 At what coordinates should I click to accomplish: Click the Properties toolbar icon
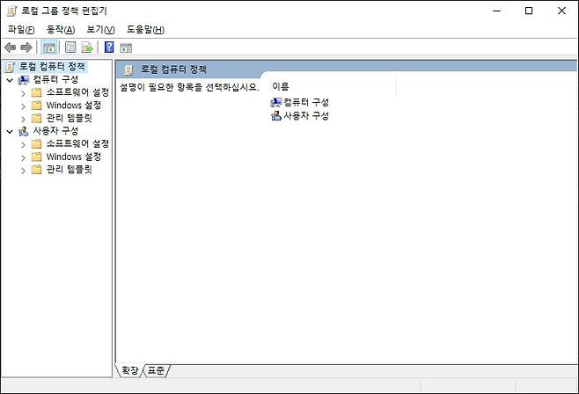tap(70, 47)
